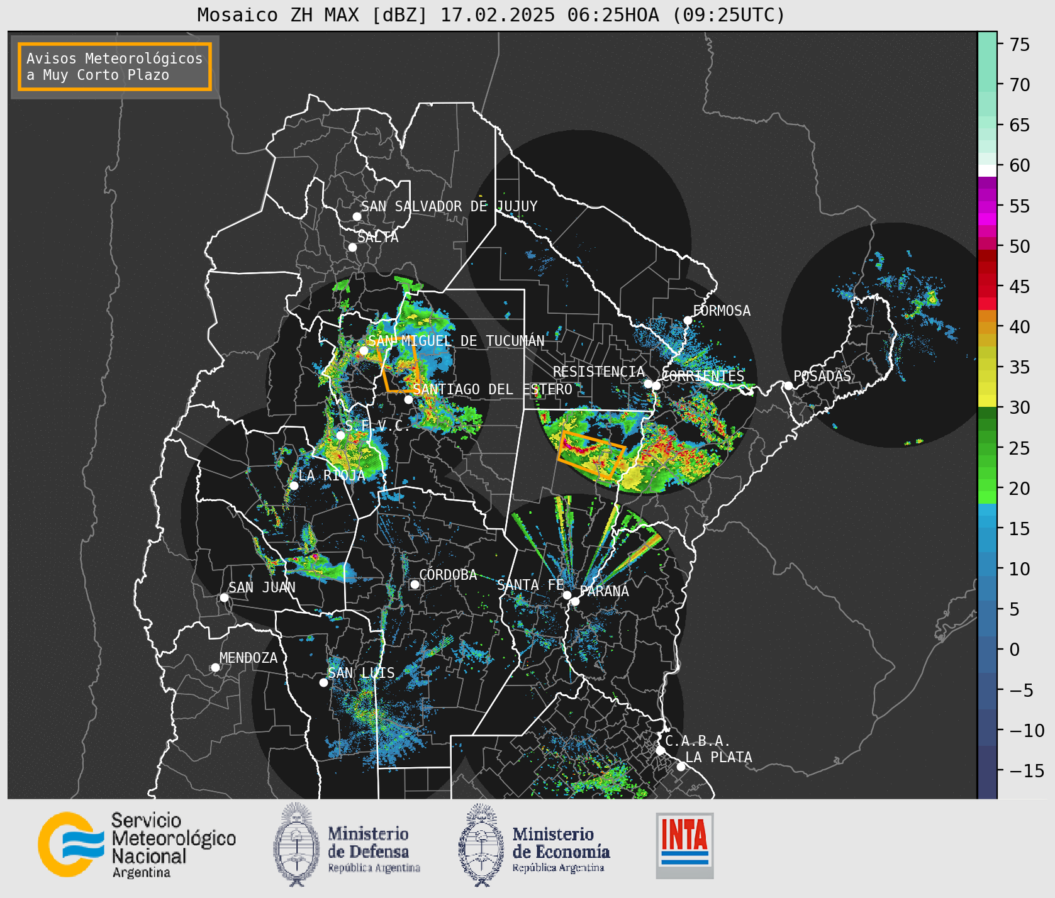Image resolution: width=1055 pixels, height=898 pixels.
Task: Click the San Miguel de Tucumán city dot
Action: point(363,350)
